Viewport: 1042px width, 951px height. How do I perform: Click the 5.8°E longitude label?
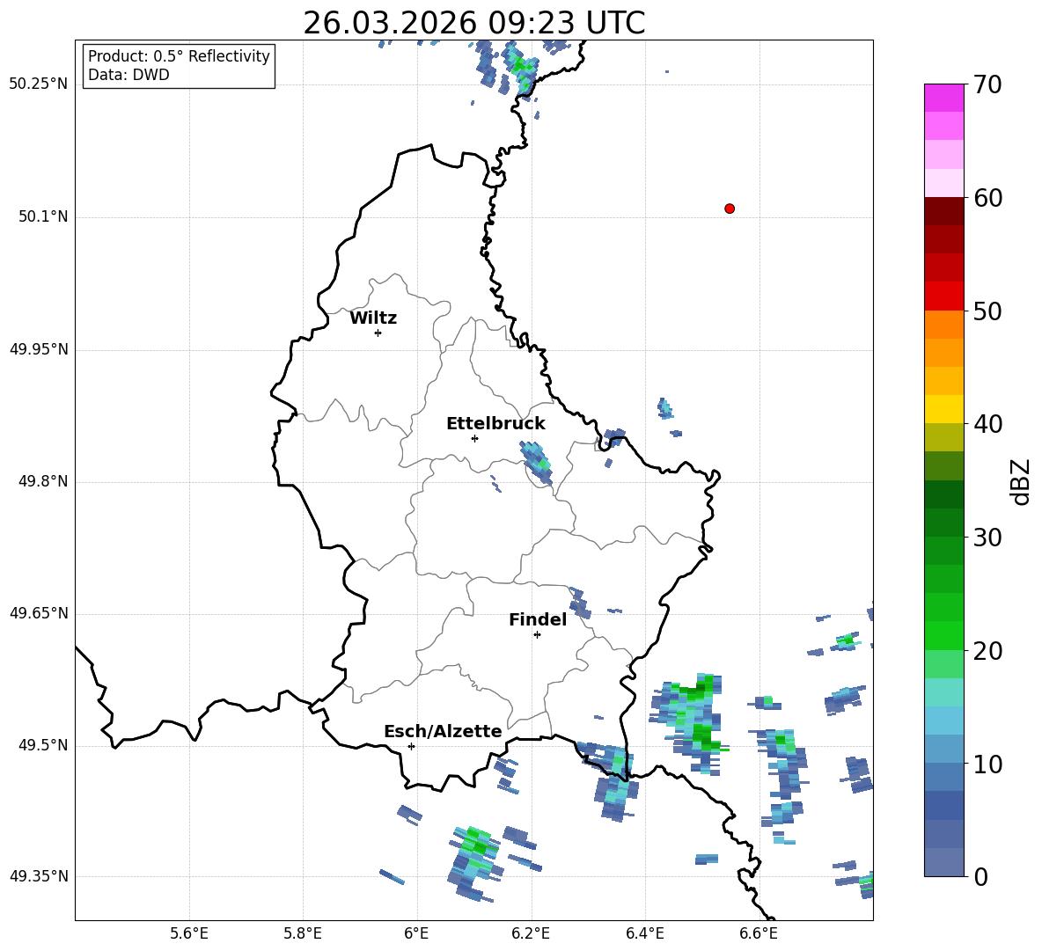pyautogui.click(x=303, y=934)
